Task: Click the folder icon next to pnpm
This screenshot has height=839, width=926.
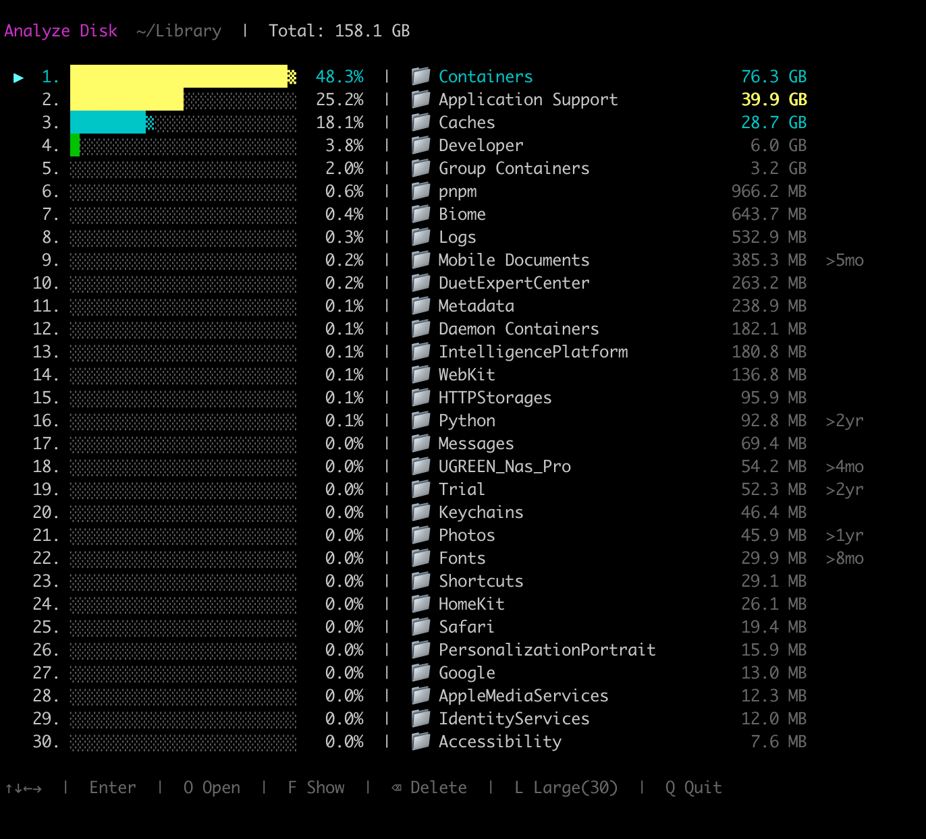Action: coord(420,191)
